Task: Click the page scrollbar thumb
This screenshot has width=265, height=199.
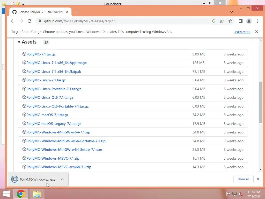Action: pos(261,102)
